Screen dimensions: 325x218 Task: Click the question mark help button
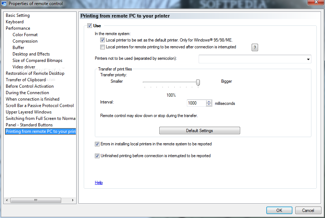click(x=255, y=48)
